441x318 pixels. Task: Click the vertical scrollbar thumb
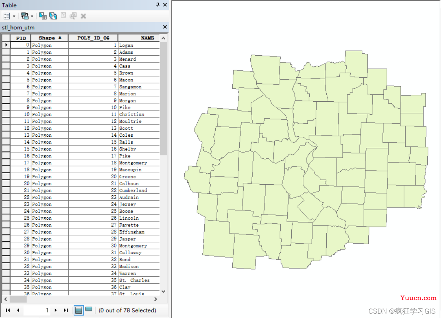click(x=163, y=98)
